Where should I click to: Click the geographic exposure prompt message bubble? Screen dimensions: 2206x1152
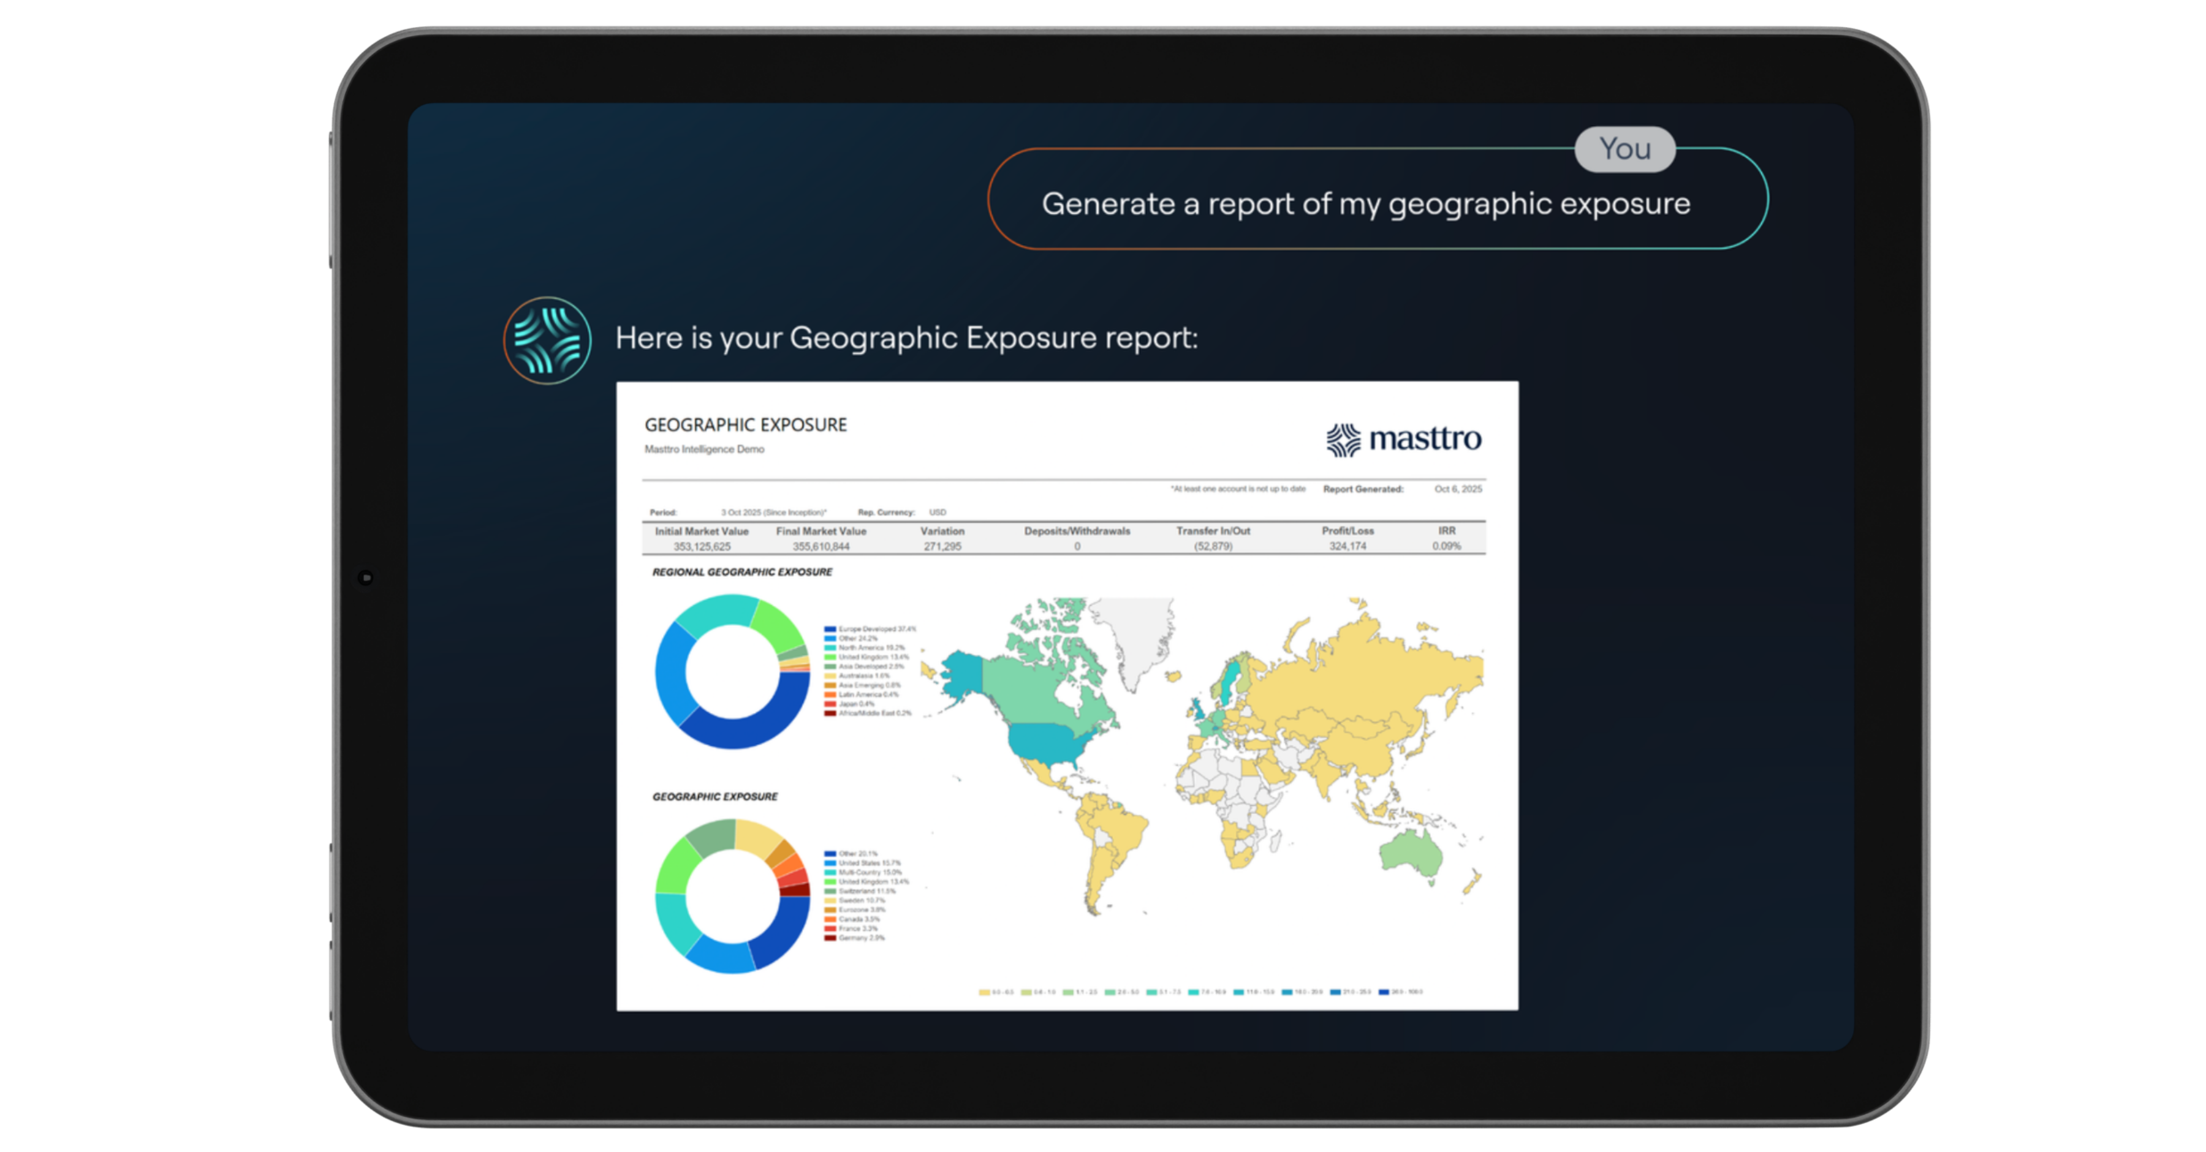pos(1365,204)
